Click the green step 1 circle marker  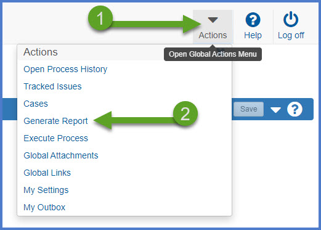[100, 18]
